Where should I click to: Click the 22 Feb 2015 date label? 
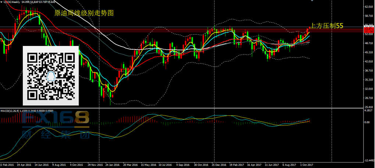tap(8, 165)
